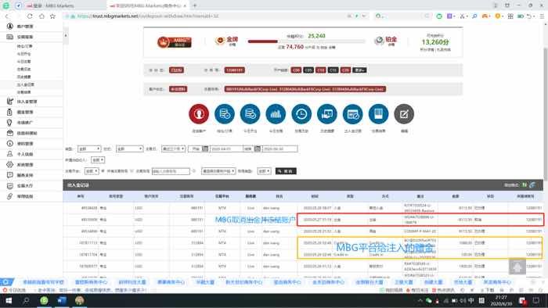Click the gray pencil edit circle icon
The width and height of the screenshot is (548, 308).
(404, 113)
